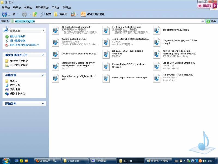Viewport: 218px width, 164px height.
Task: Expand the 詳細資料 details panel
Action: [x=43, y=104]
